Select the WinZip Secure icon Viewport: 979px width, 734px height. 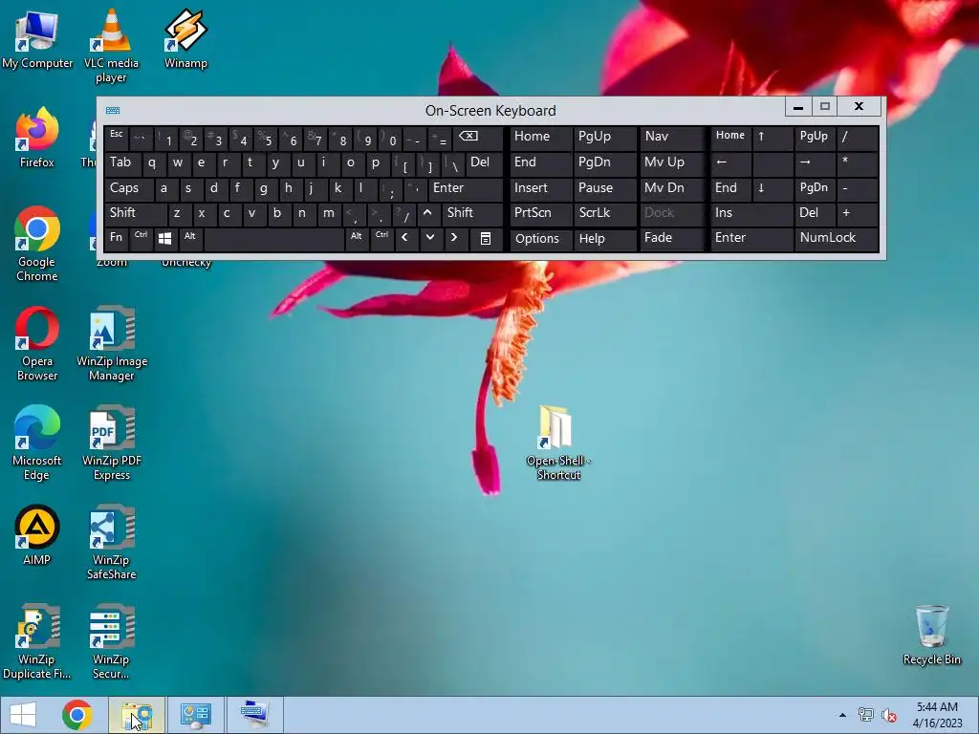pyautogui.click(x=111, y=641)
